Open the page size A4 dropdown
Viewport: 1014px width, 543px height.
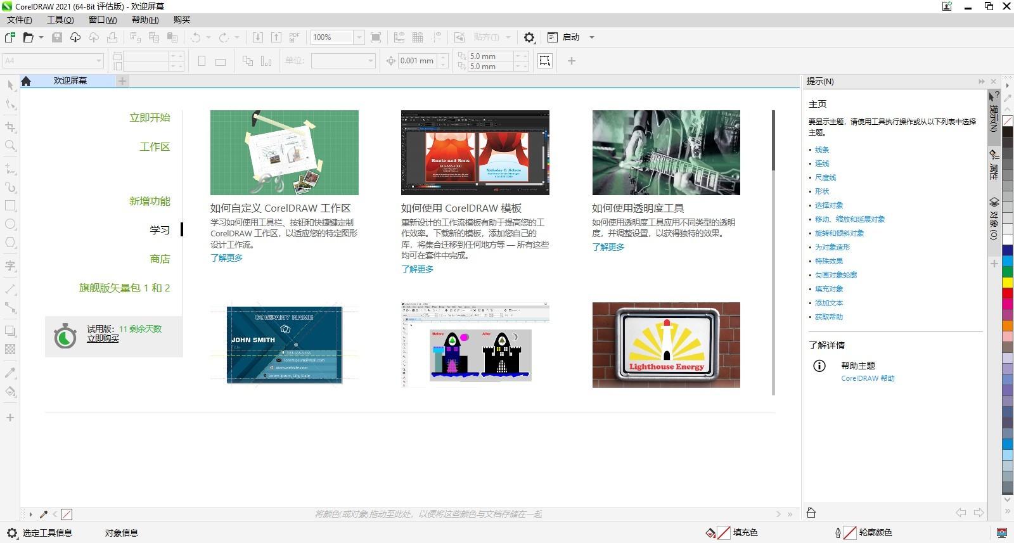[x=99, y=61]
